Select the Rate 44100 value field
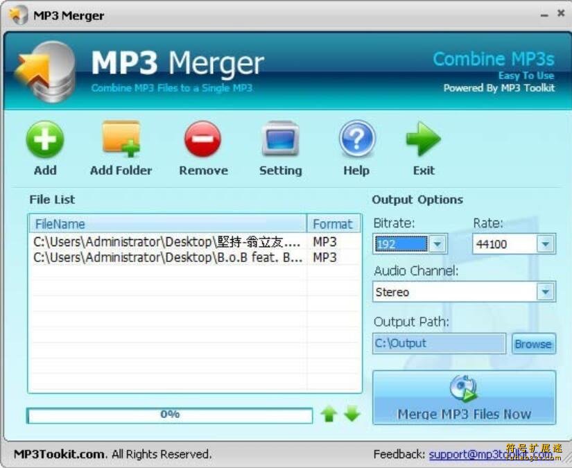The height and width of the screenshot is (468, 572). pos(505,244)
